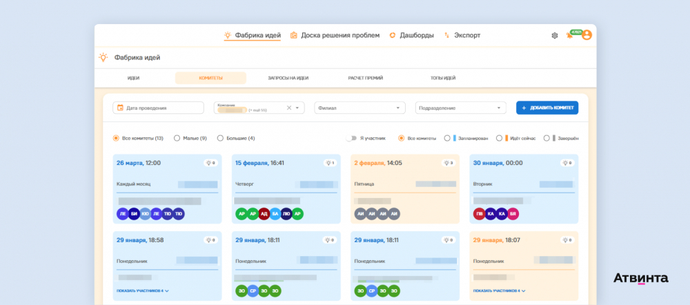Switch to the Топы идей tab

tap(443, 78)
